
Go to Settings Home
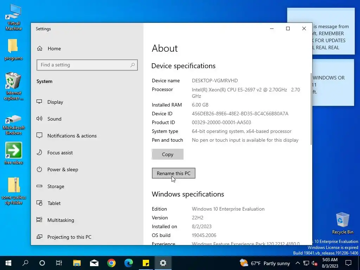tap(87, 49)
